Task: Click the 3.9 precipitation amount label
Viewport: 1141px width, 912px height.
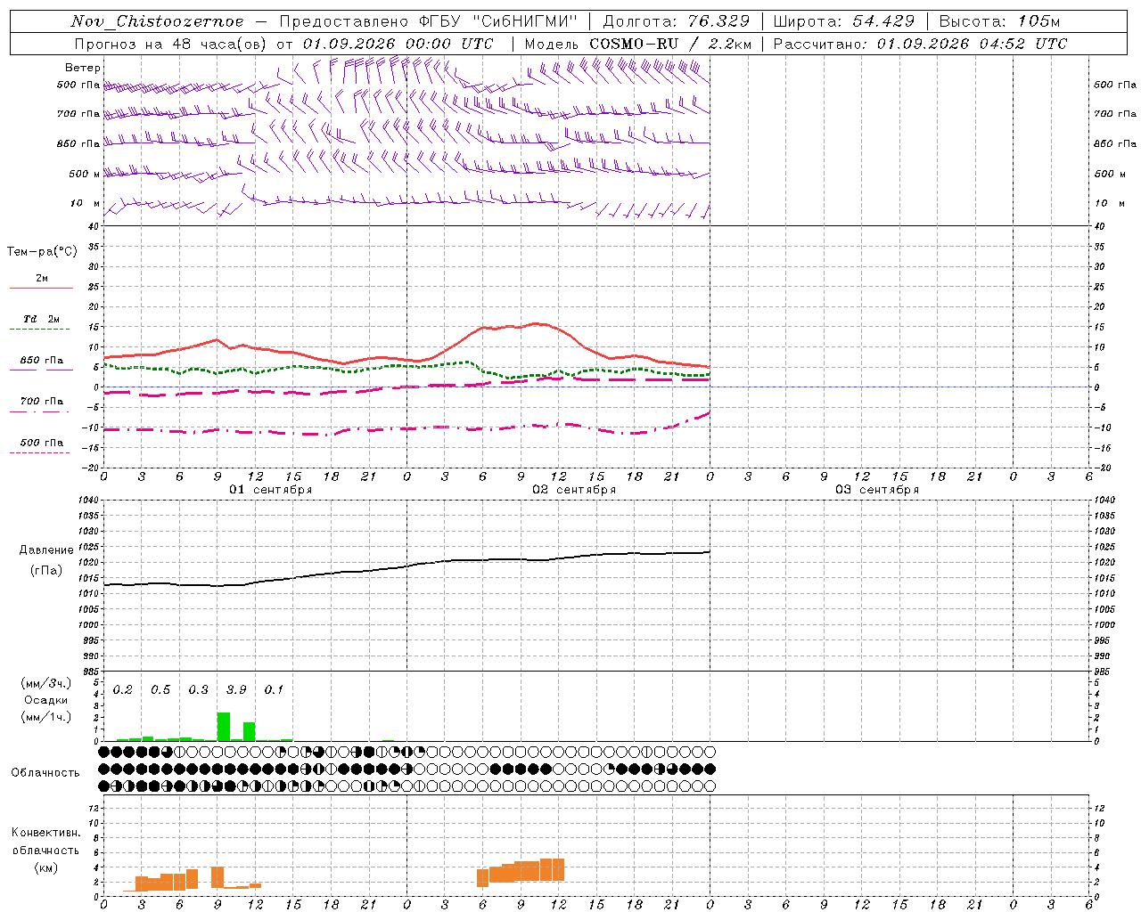Action: tap(236, 689)
